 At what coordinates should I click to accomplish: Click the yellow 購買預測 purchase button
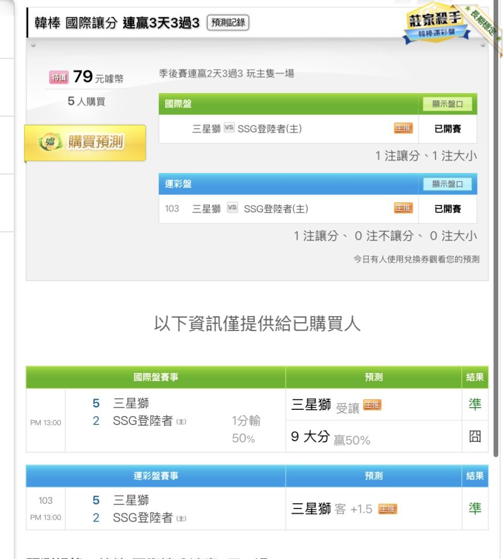[85, 142]
